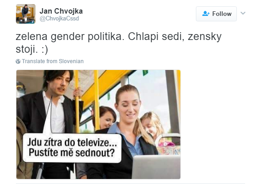Click the bus window in the photo

[x=150, y=93]
